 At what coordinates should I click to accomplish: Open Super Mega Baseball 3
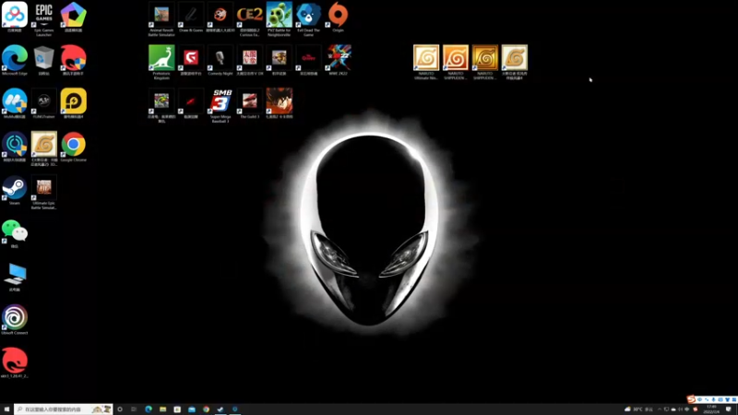(220, 106)
